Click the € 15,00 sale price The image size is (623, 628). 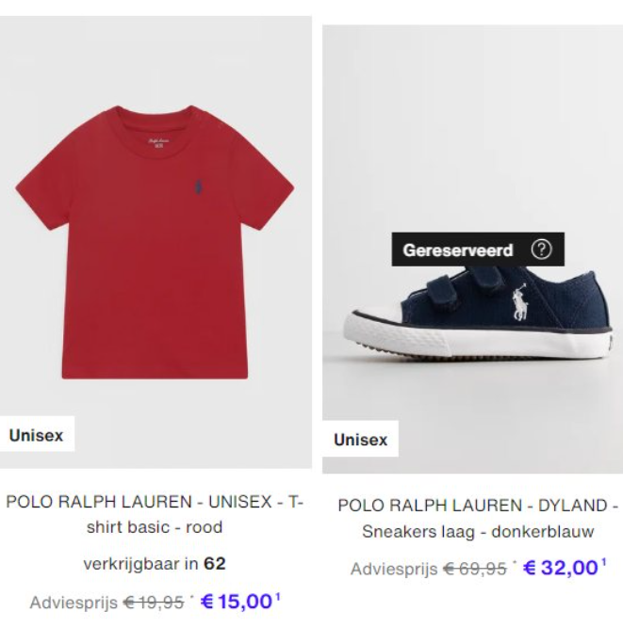[x=237, y=602]
